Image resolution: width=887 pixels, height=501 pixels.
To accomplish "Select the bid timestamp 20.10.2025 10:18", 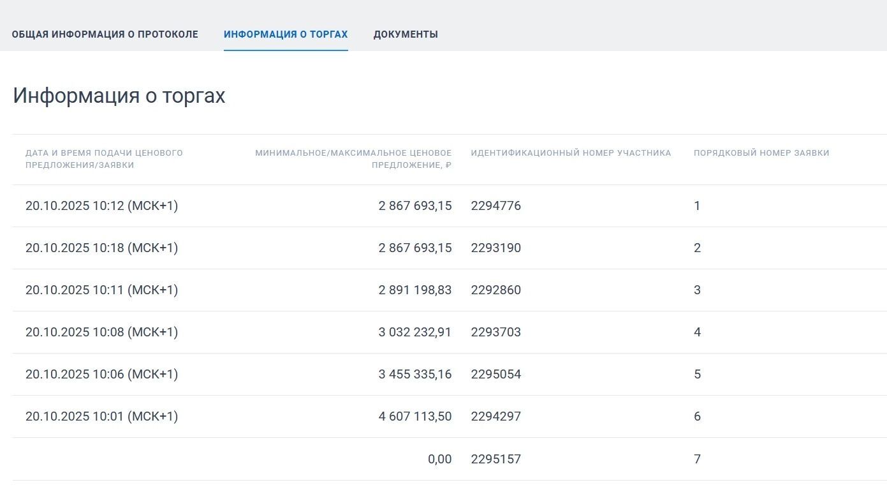I will click(x=101, y=248).
